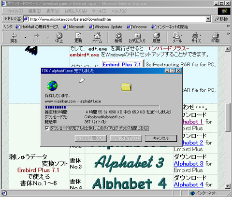Click the download progress bar
The height and width of the screenshot is (197, 232).
[102, 107]
